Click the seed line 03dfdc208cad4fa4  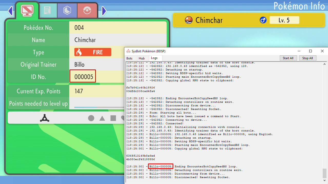tap(141, 91)
